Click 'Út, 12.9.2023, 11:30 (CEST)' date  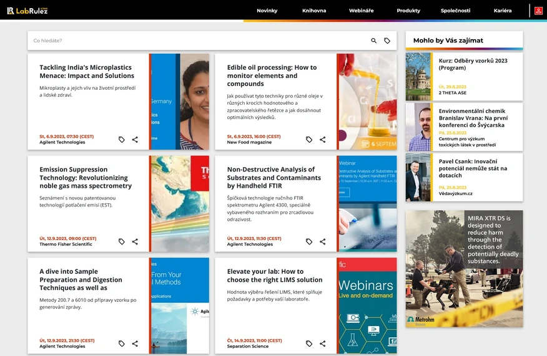(x=254, y=239)
